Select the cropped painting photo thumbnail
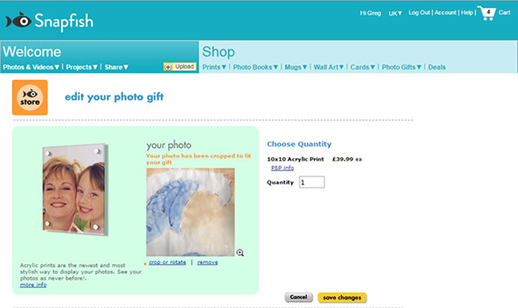The height and width of the screenshot is (308, 518). click(191, 212)
